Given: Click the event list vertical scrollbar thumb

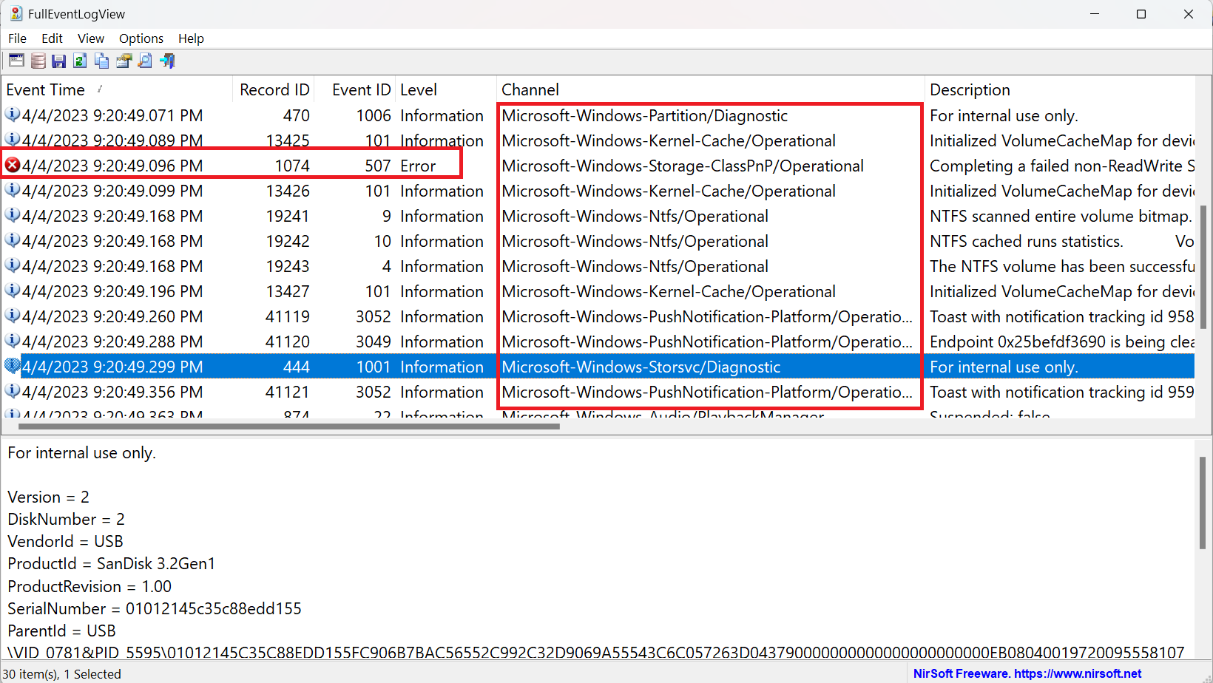Looking at the screenshot, I should click(1203, 267).
